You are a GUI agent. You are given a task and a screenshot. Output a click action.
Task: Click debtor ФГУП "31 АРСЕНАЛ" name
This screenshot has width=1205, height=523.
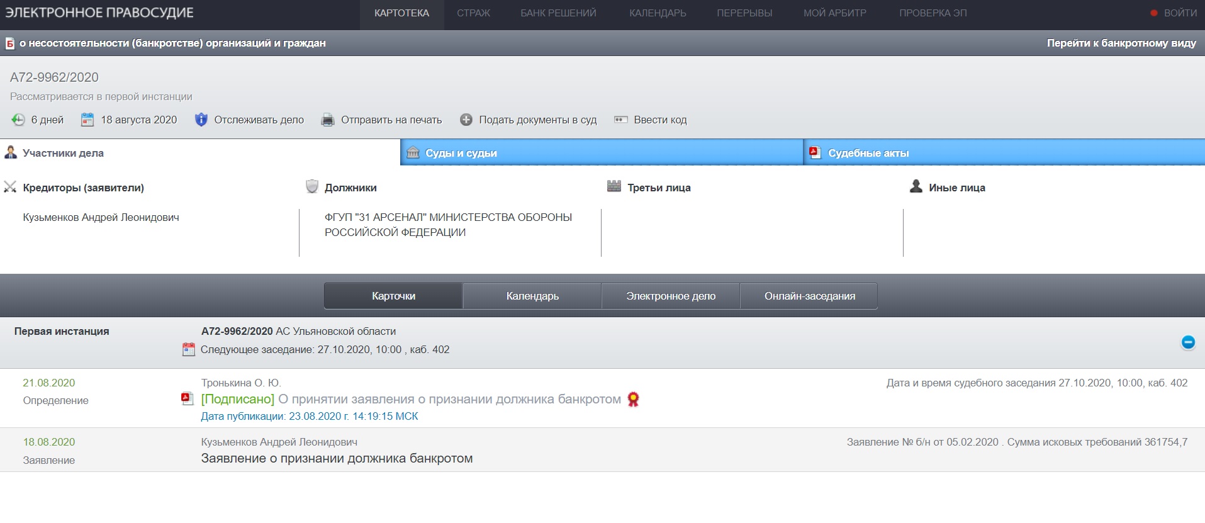click(x=448, y=225)
